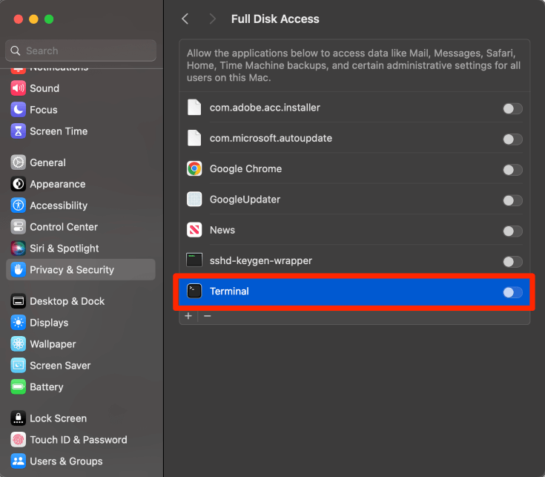Go back with the left chevron
Image resolution: width=545 pixels, height=477 pixels.
pos(185,19)
